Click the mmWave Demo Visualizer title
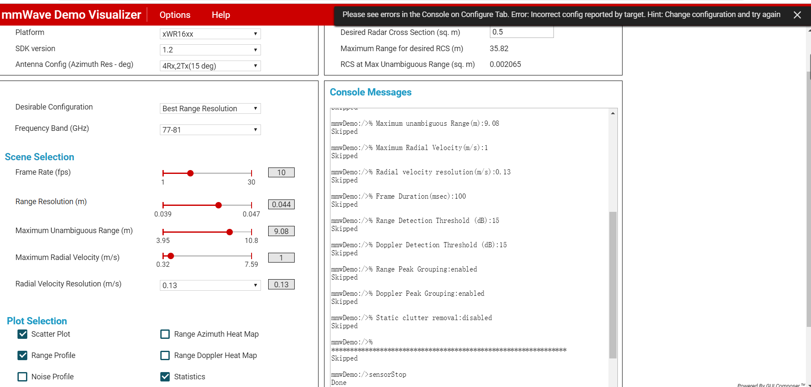This screenshot has height=387, width=811. coord(71,14)
